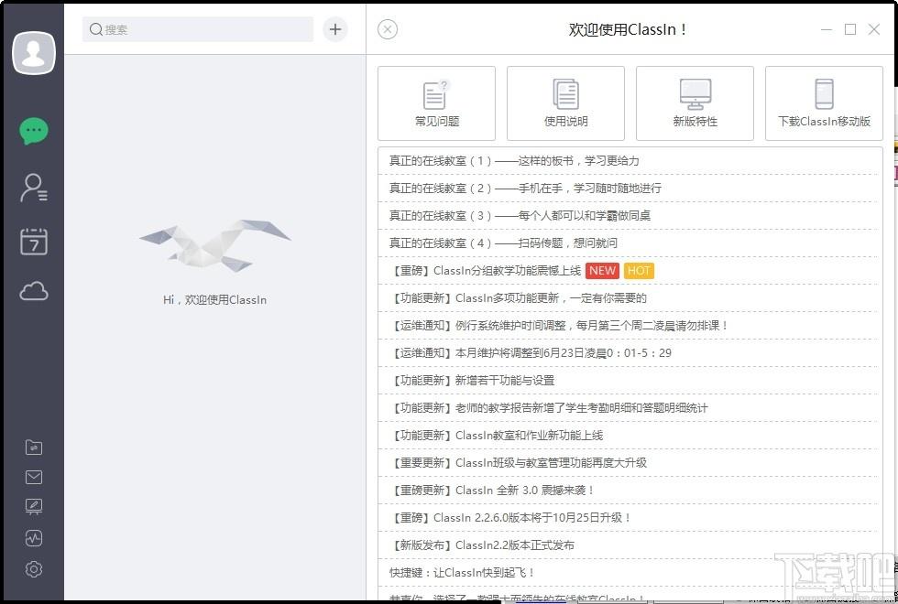Click the yellow HOT badge
This screenshot has height=604, width=898.
(x=640, y=271)
